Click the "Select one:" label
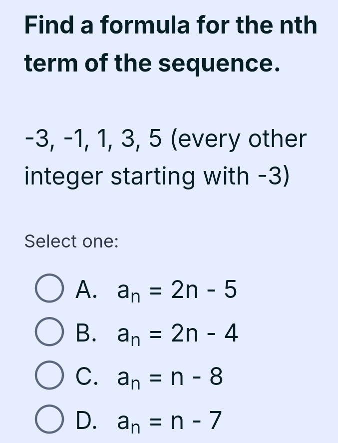Viewport: 338px width, 443px height. point(71,241)
